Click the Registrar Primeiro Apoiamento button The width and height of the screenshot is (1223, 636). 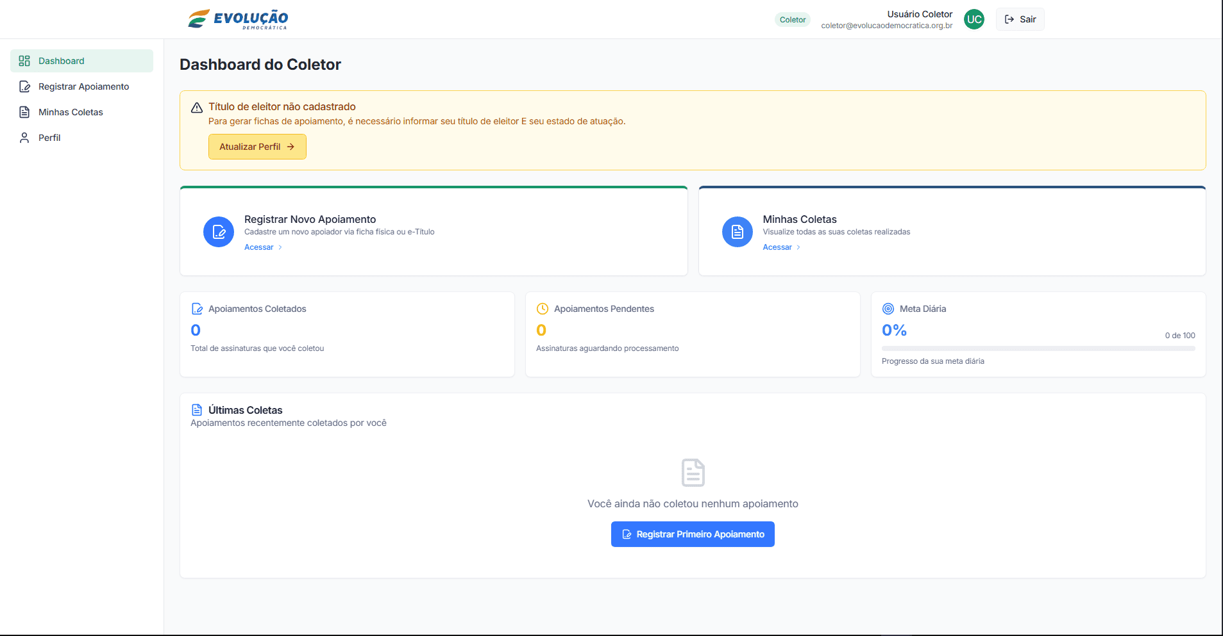[x=693, y=534]
